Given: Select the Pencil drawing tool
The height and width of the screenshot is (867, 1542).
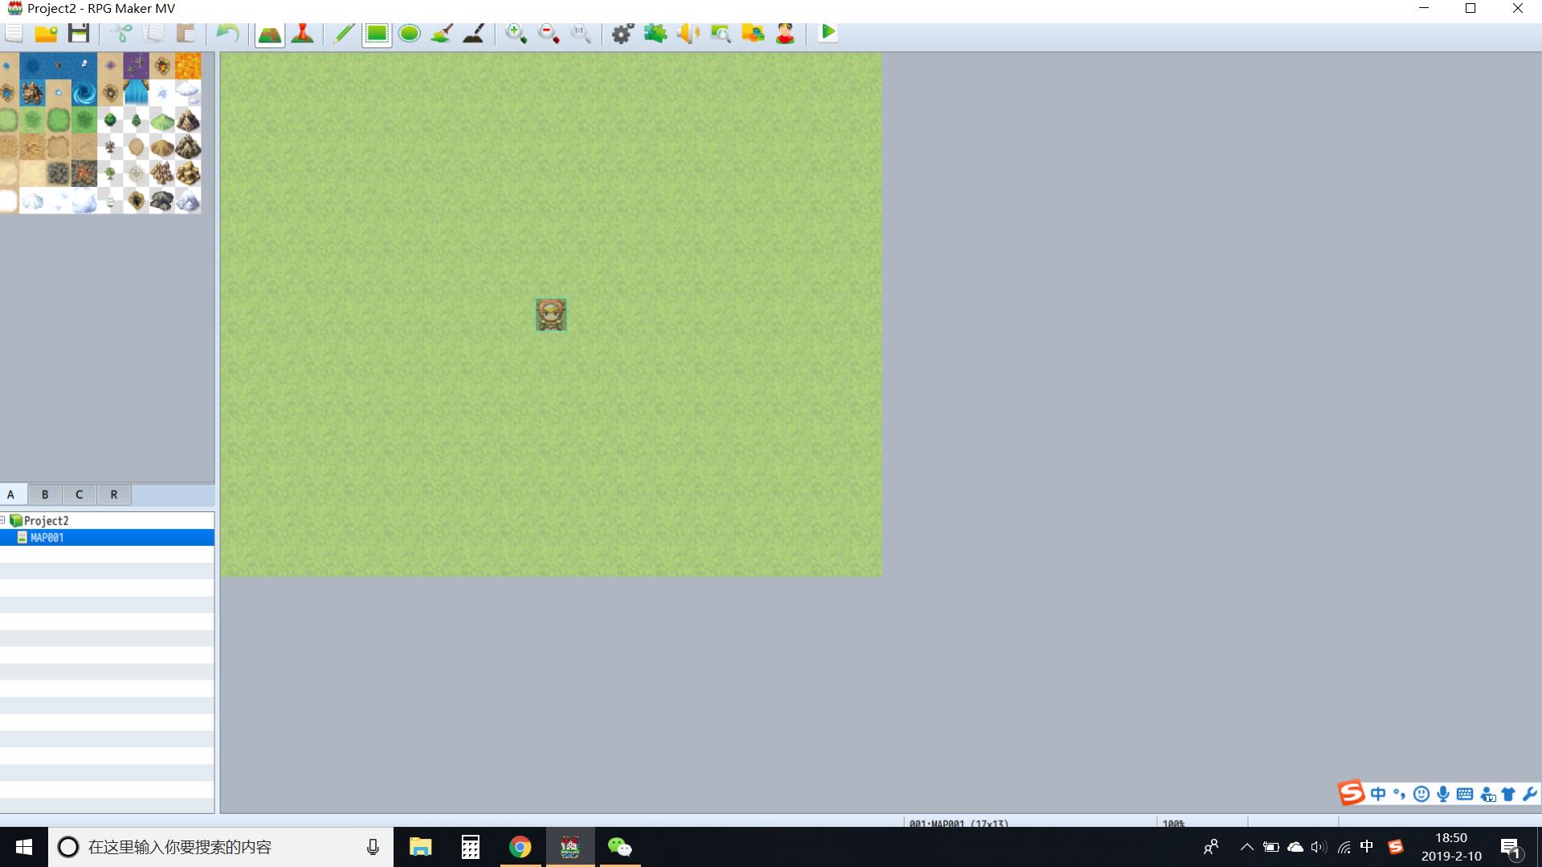Looking at the screenshot, I should (344, 33).
